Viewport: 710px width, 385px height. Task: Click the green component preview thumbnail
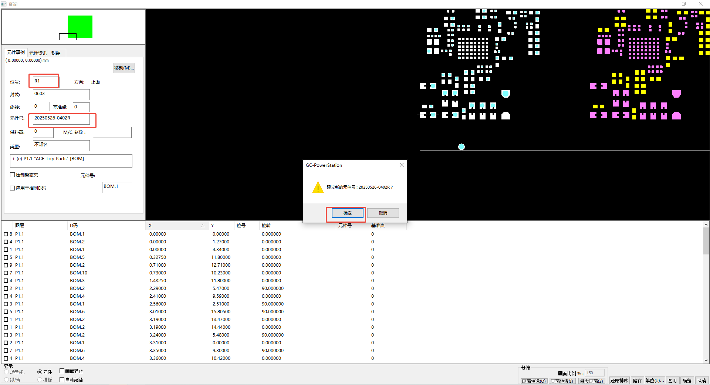(80, 26)
